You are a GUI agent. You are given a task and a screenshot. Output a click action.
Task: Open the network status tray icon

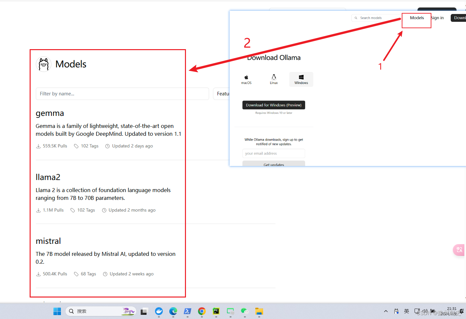point(417,311)
